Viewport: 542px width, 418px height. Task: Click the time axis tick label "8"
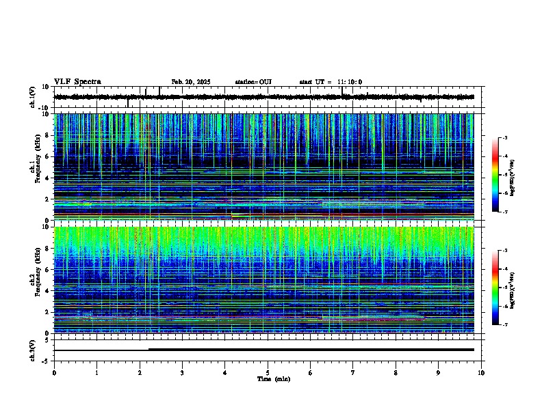point(396,373)
